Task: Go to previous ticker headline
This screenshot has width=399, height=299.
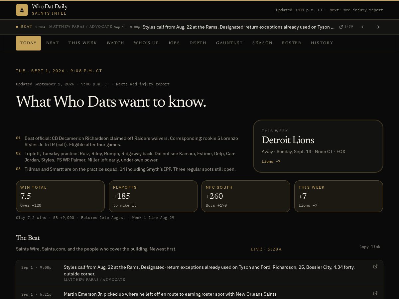Action: click(x=362, y=27)
